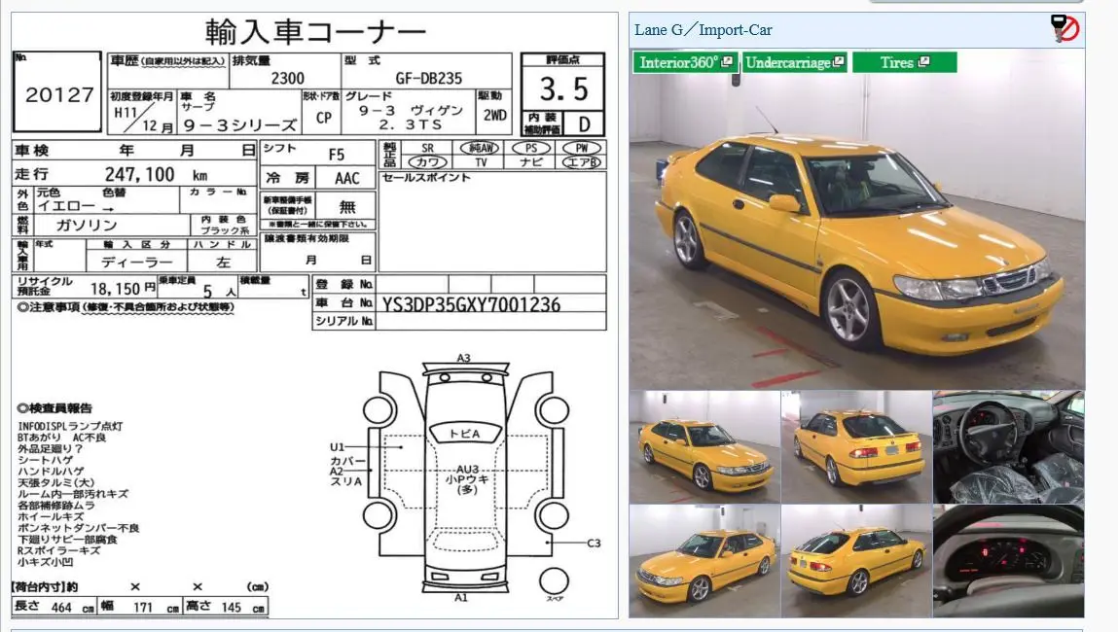The width and height of the screenshot is (1118, 632).
Task: Click the report line 下廻りサビ一部腐食
Action: [67, 540]
